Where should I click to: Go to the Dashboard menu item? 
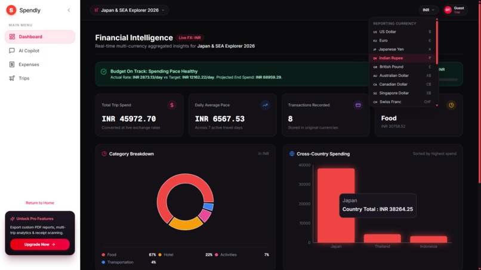[40, 37]
